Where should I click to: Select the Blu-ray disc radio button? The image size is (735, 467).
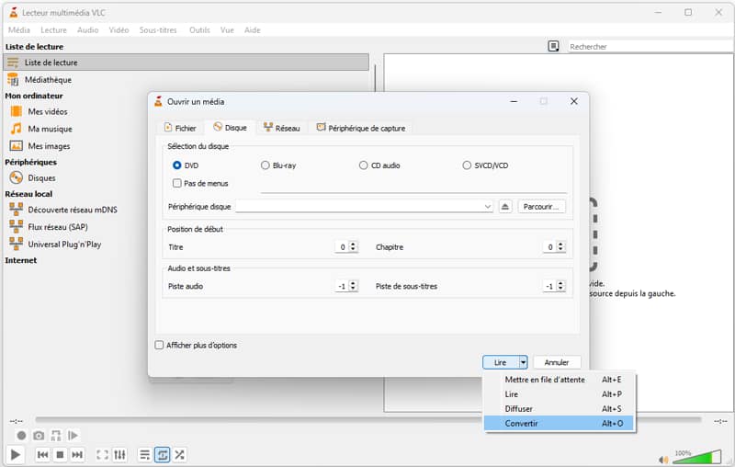point(266,165)
